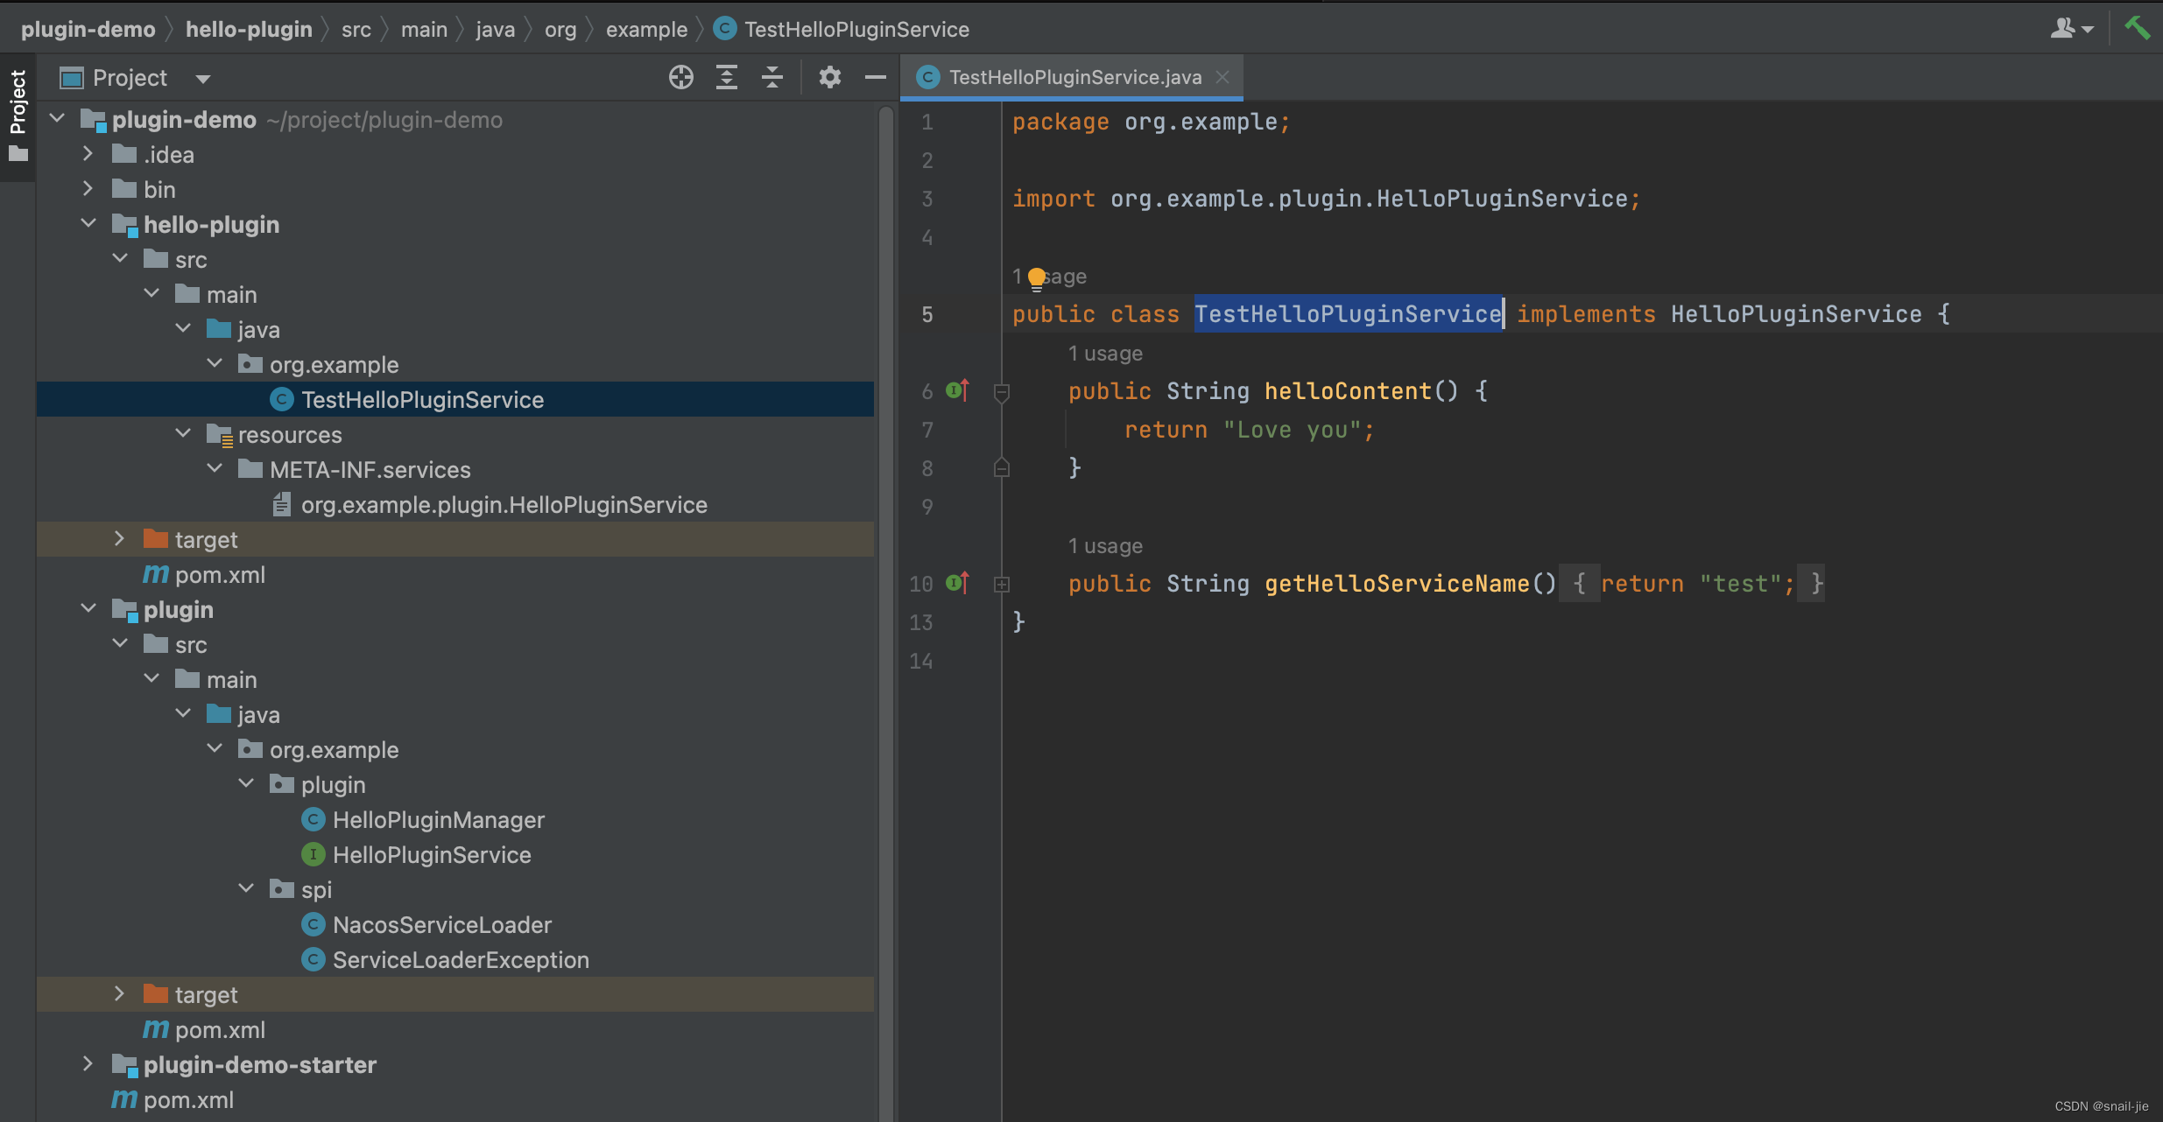Click the "Love you" string literal

point(1292,430)
